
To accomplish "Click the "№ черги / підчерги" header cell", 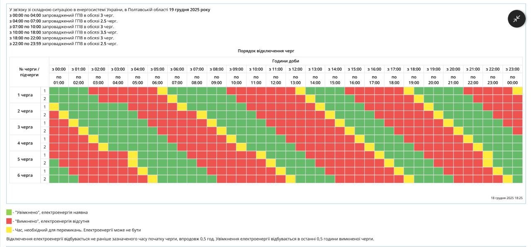I will click(x=29, y=72).
